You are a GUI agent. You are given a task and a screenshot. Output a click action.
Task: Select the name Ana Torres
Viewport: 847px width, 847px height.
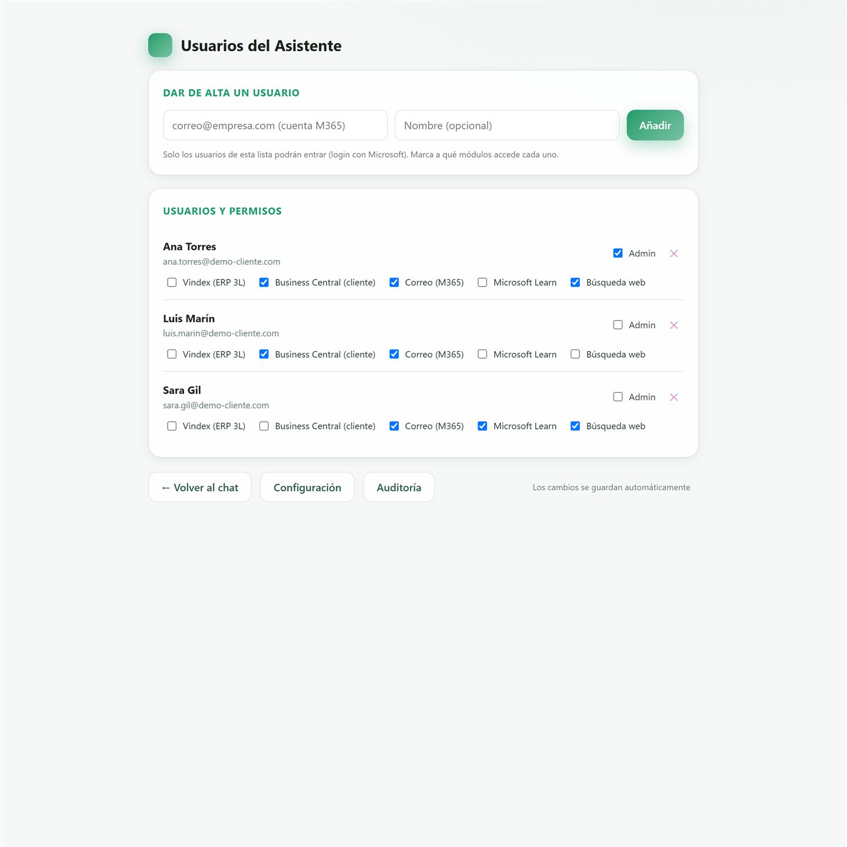click(189, 246)
